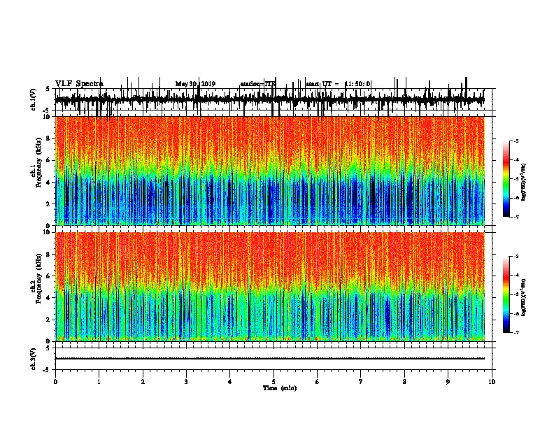
Task: Click the time axis tick label 1
Action: click(99, 382)
